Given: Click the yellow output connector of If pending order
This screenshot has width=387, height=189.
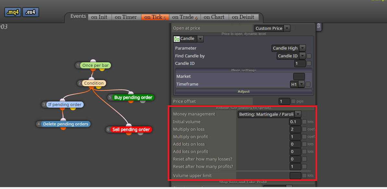Looking at the screenshot, I should tap(73, 109).
